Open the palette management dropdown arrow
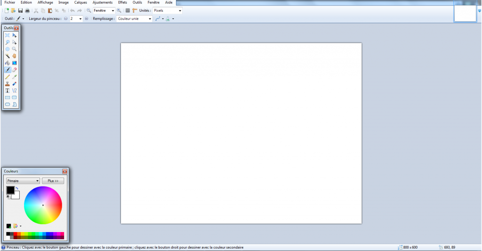 pos(21,226)
